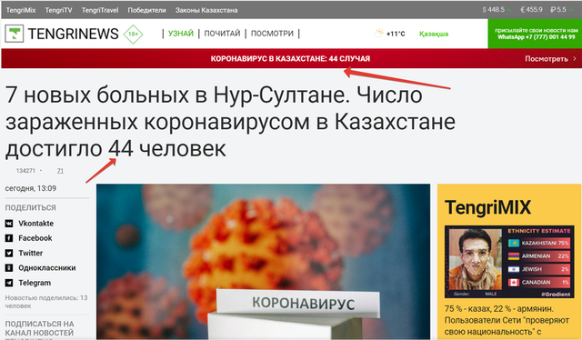The width and height of the screenshot is (582, 340).
Task: Click the сегодня, 13:09 timestamp
Action: pos(30,188)
